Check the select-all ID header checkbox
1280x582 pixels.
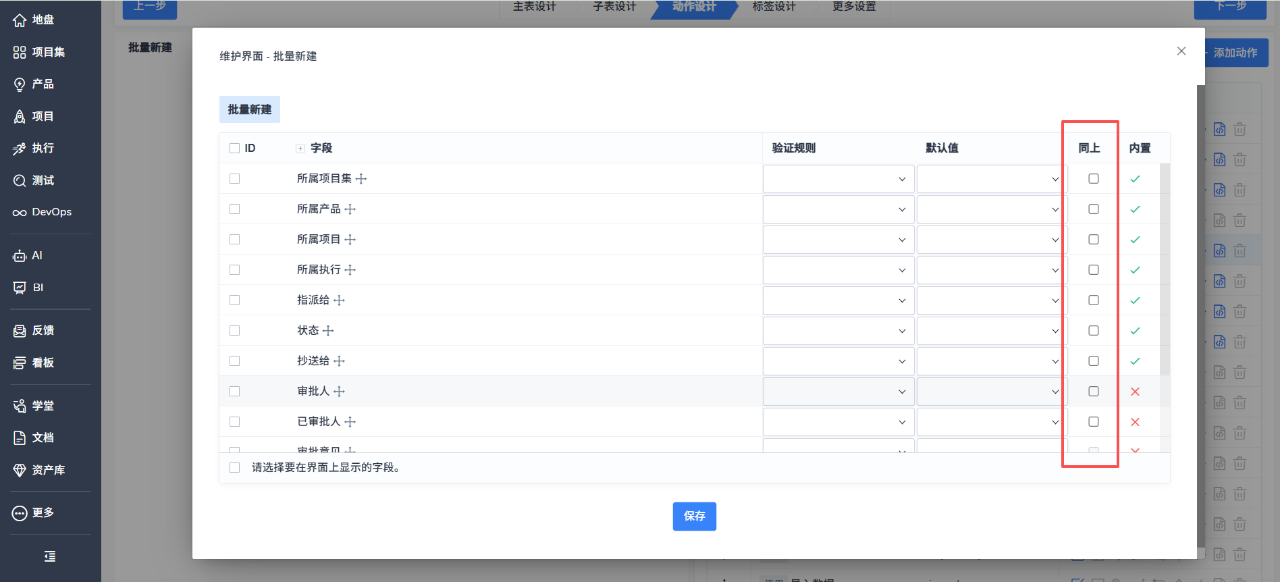click(235, 149)
